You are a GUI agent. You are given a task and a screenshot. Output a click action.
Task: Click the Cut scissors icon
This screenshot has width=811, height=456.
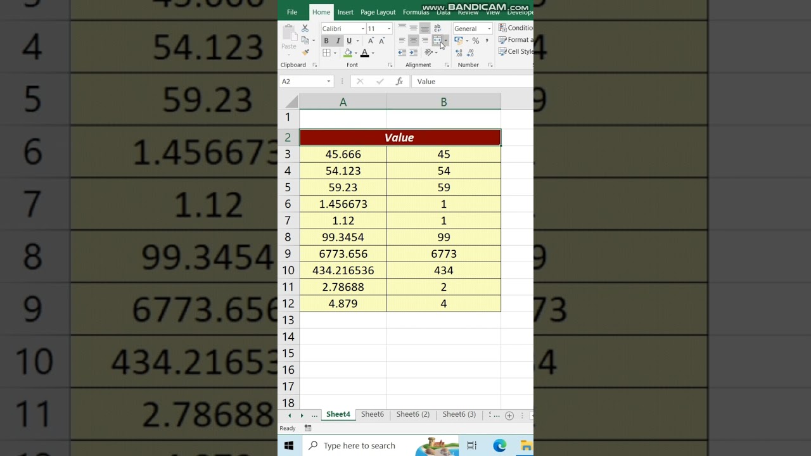tap(305, 28)
